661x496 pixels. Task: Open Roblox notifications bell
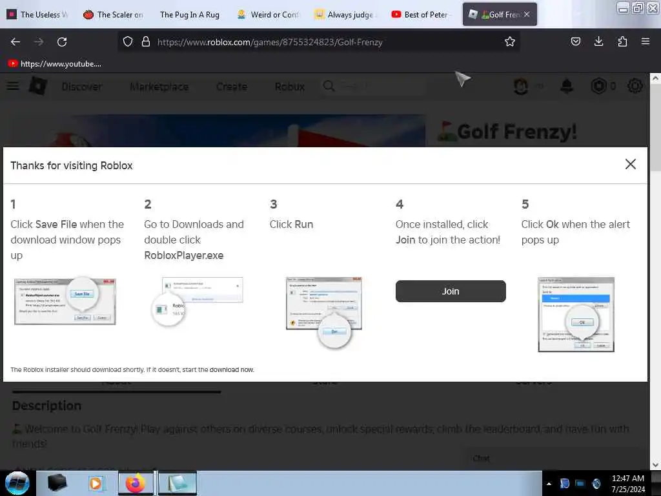click(x=567, y=86)
